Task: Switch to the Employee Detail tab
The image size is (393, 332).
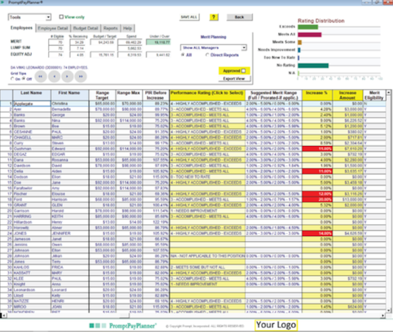Action: pyautogui.click(x=53, y=28)
